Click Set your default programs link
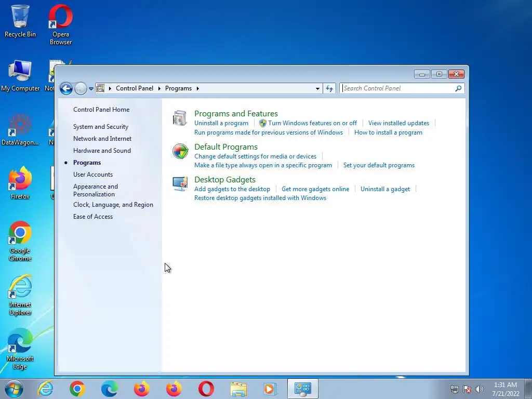 (x=379, y=165)
